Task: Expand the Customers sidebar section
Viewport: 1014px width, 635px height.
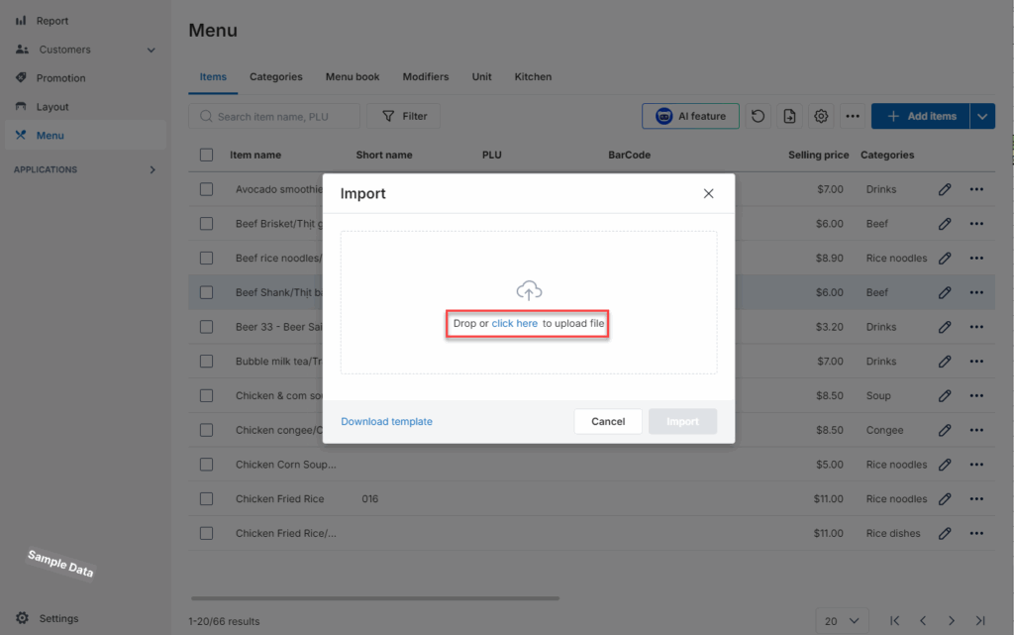Action: (x=152, y=50)
